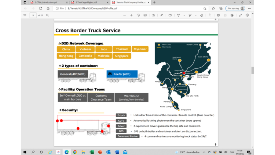The height and width of the screenshot is (155, 275).
Task: Click the 'Vietnam' coverage label
Action: 85,49
